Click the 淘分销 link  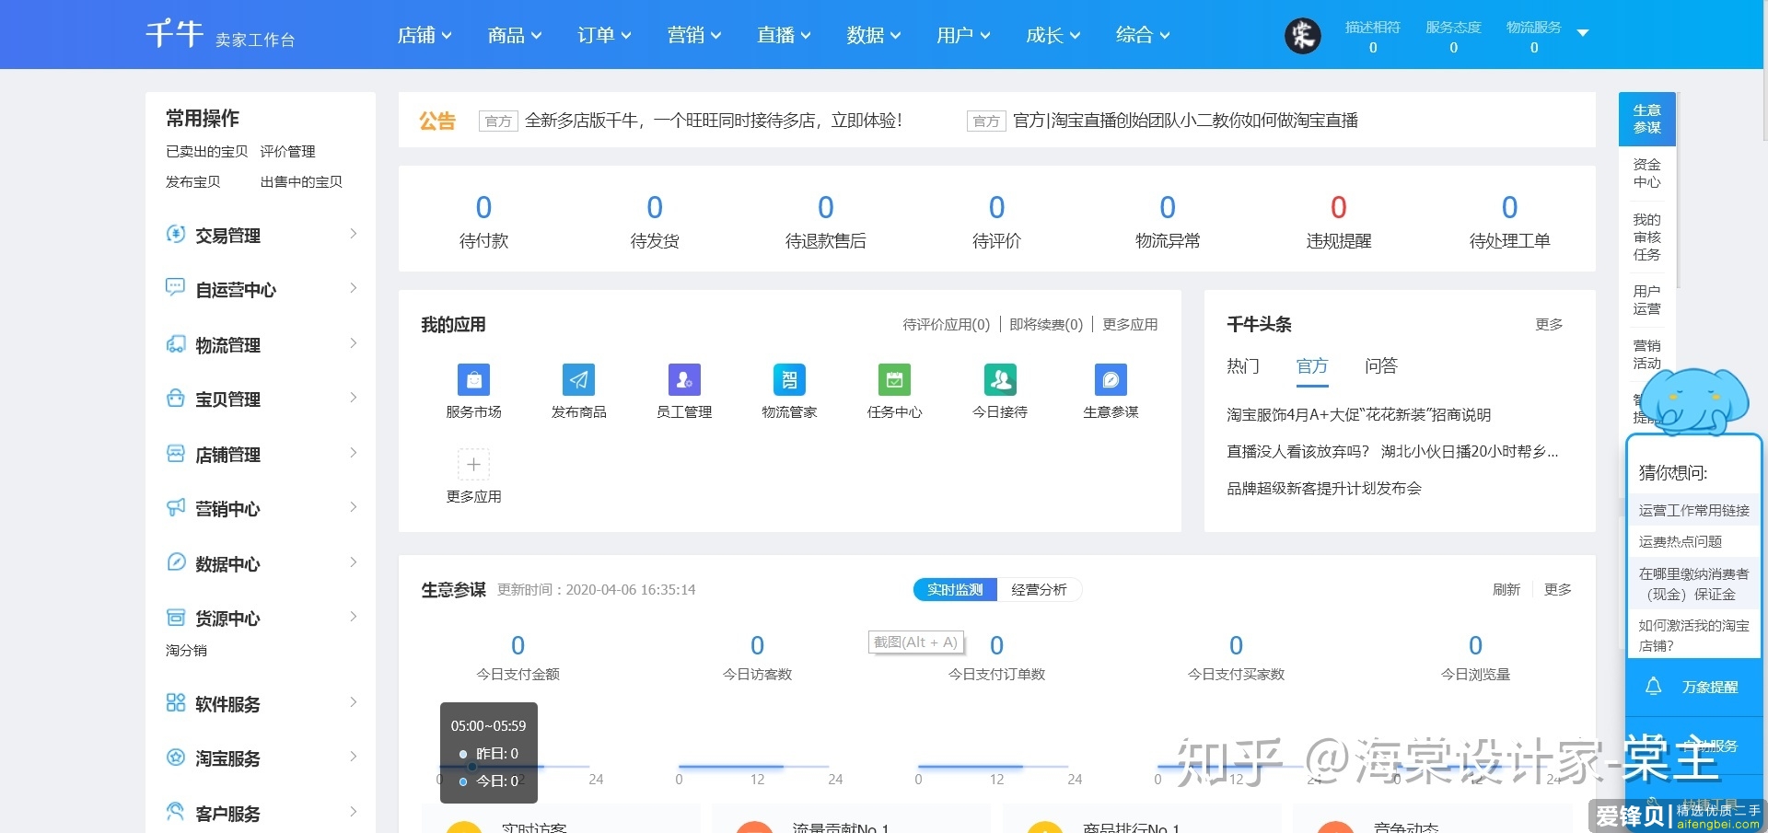tap(186, 651)
